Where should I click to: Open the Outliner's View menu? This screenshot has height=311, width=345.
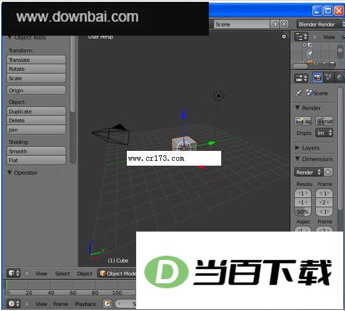329,37
